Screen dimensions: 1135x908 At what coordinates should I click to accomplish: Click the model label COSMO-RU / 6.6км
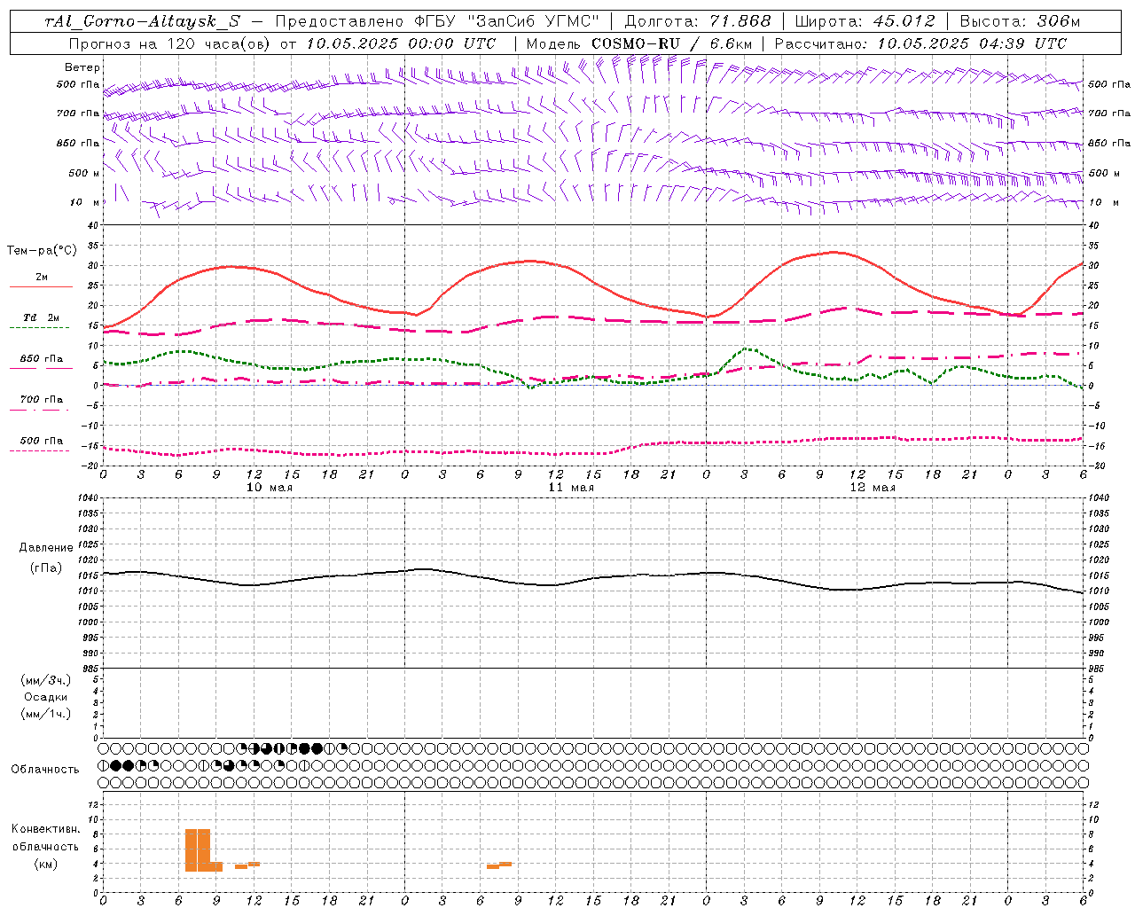pyautogui.click(x=672, y=43)
